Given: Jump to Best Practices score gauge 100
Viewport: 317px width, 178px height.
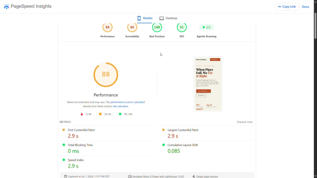Looking at the screenshot, I should [157, 27].
